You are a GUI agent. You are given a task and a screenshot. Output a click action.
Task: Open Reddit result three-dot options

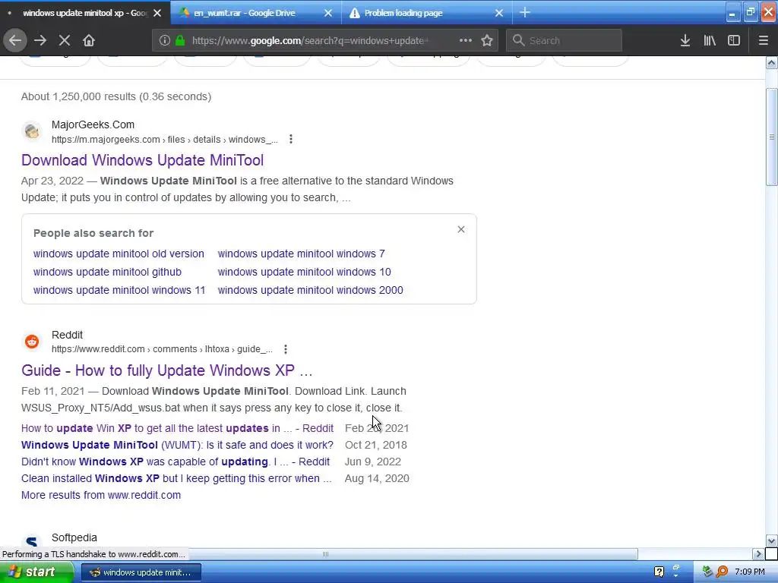click(286, 349)
